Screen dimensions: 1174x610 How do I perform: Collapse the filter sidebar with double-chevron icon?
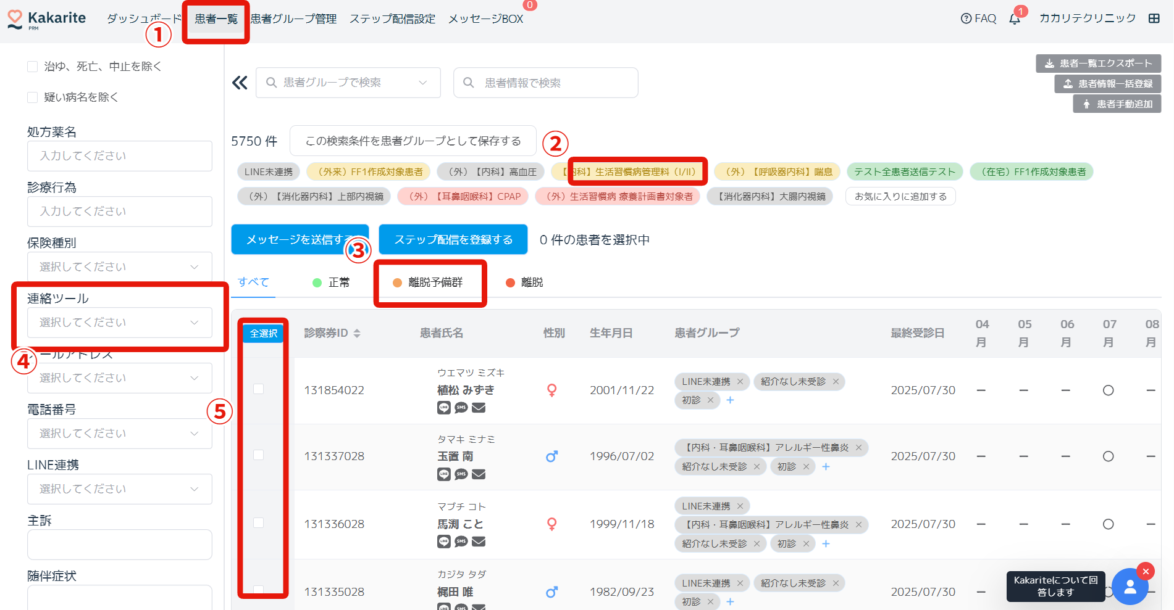pos(240,83)
